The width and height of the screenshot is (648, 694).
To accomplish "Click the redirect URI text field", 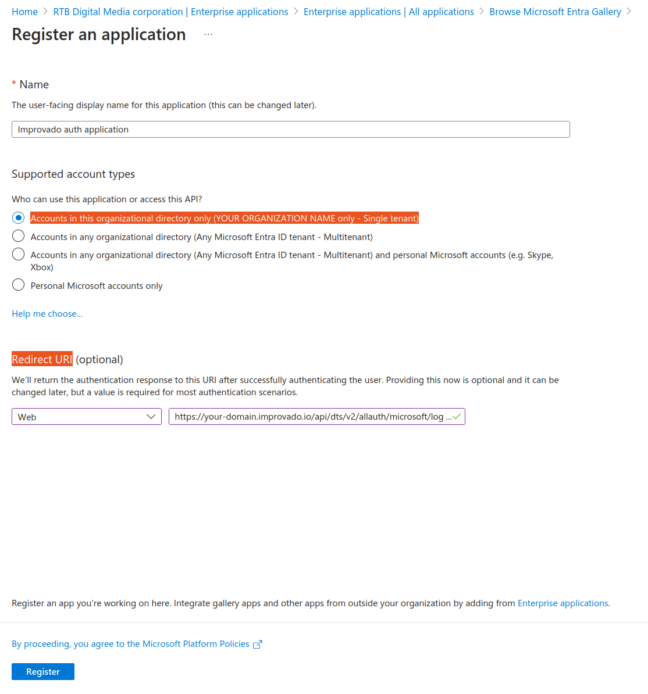I will point(316,417).
